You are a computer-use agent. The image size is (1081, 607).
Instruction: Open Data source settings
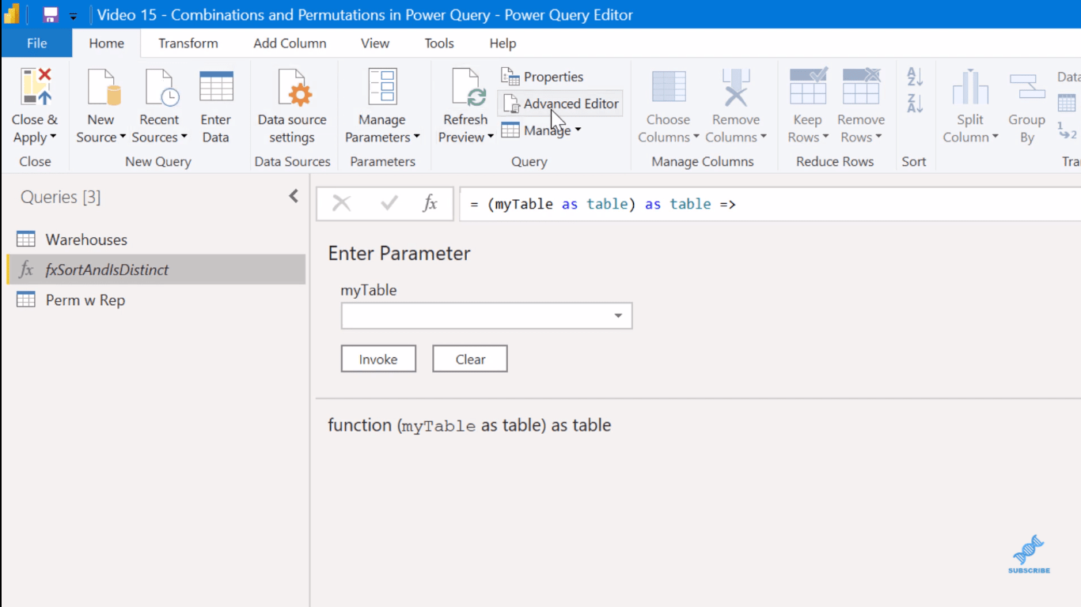292,107
